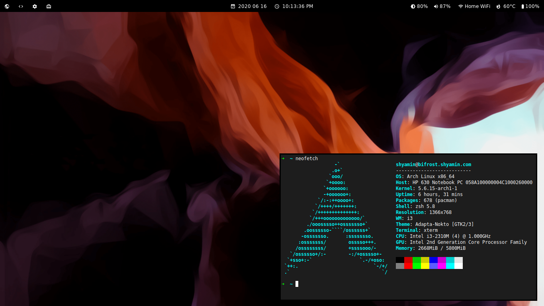Click the speaker volume icon showing 87%
The height and width of the screenshot is (306, 544).
(x=436, y=6)
